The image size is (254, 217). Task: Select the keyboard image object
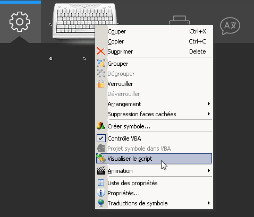coord(84,20)
